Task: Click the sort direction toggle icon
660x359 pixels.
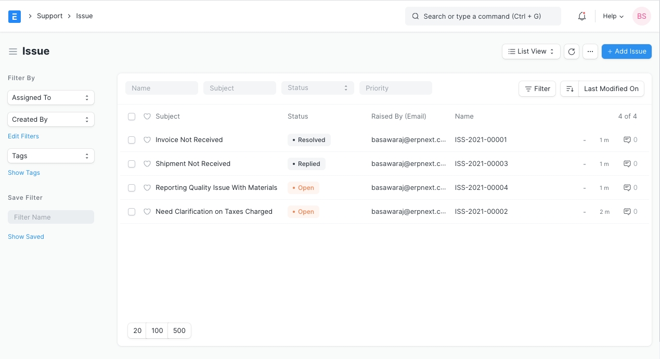Action: point(570,89)
